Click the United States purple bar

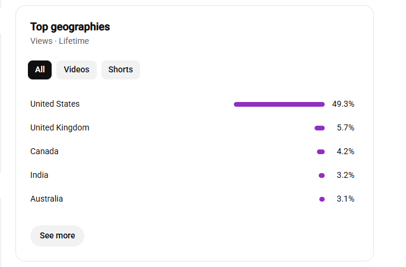coord(279,104)
